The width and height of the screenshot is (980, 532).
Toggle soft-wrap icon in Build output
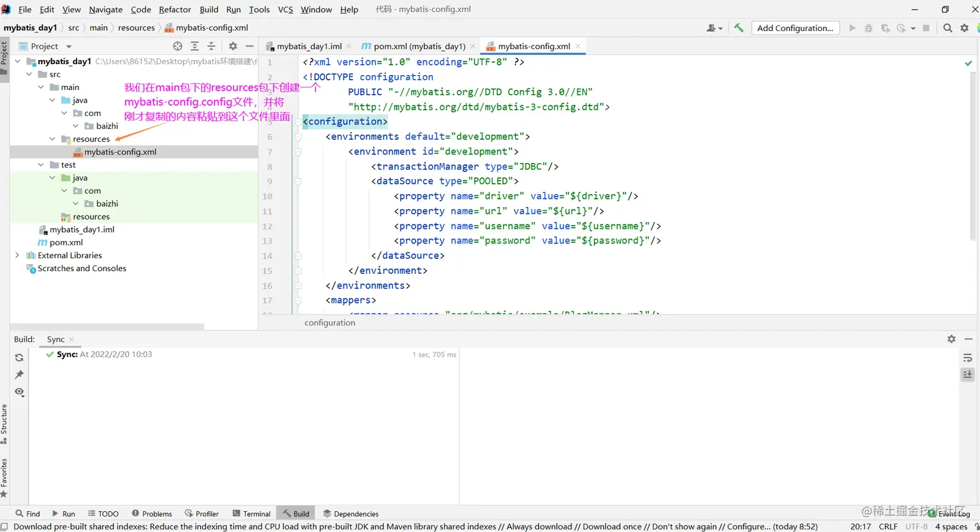(x=968, y=358)
